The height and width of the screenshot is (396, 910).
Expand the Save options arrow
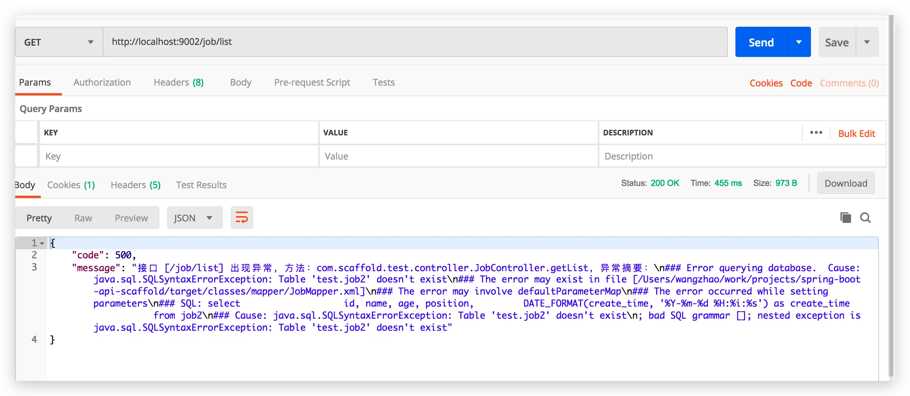tap(867, 42)
